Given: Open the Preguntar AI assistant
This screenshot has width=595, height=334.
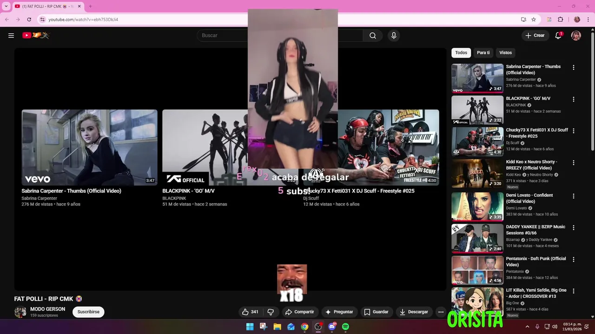Looking at the screenshot, I should [339, 312].
